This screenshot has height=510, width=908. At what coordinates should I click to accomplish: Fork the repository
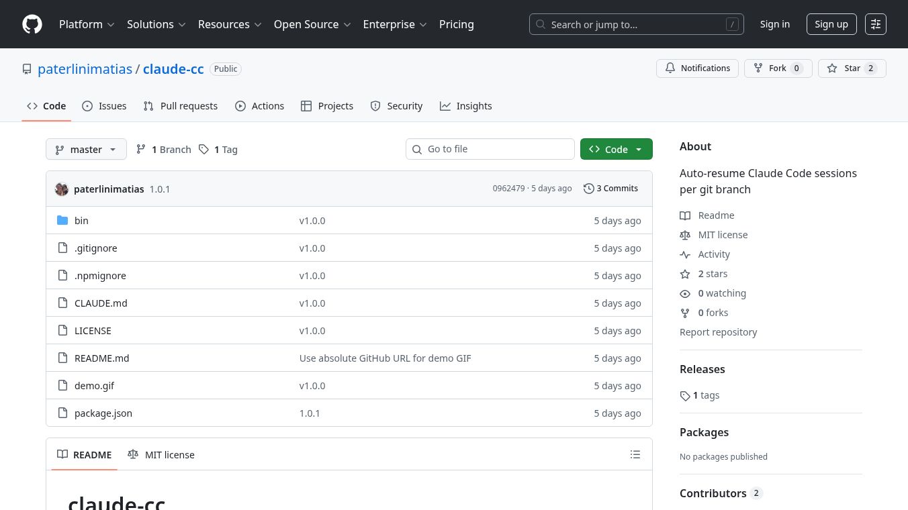778,68
